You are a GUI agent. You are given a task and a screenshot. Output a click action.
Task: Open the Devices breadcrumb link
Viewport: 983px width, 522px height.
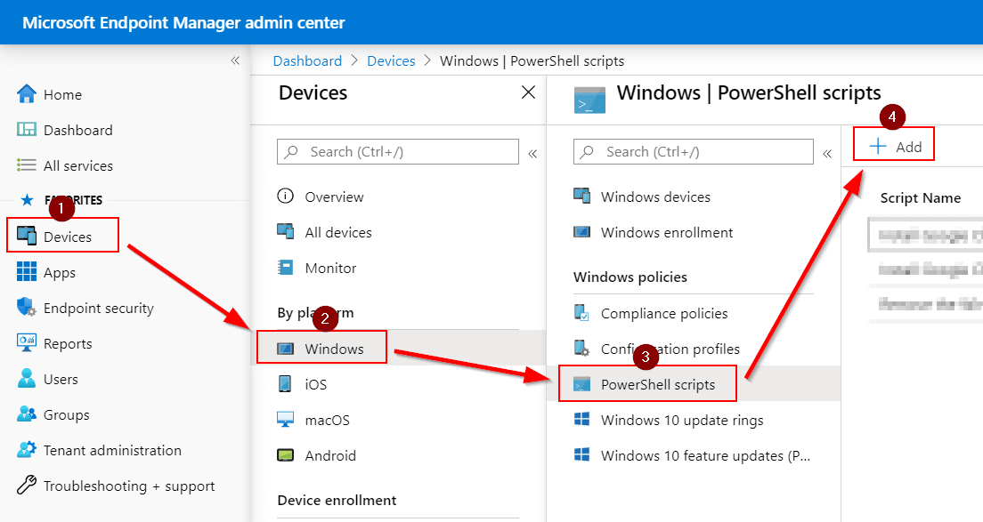(x=391, y=60)
